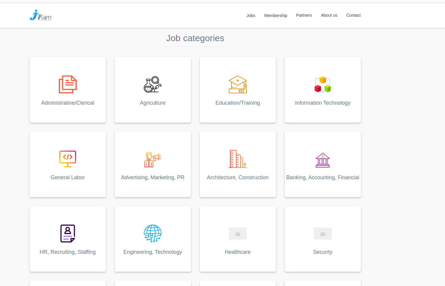The height and width of the screenshot is (286, 445).
Task: Click the Agriculture flask and magnifier icon
Action: (153, 84)
